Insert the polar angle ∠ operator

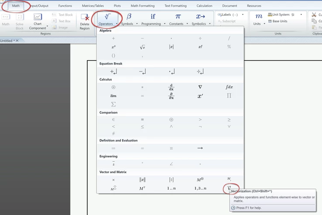click(171, 164)
